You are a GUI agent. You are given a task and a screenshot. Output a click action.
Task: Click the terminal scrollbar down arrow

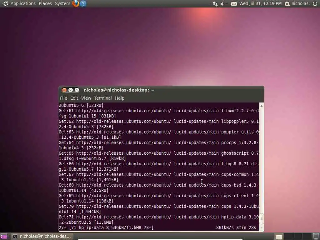262,228
